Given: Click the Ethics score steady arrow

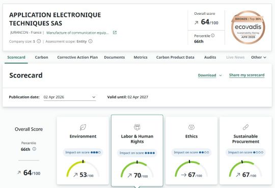Looking at the screenshot, I should 184,175.
